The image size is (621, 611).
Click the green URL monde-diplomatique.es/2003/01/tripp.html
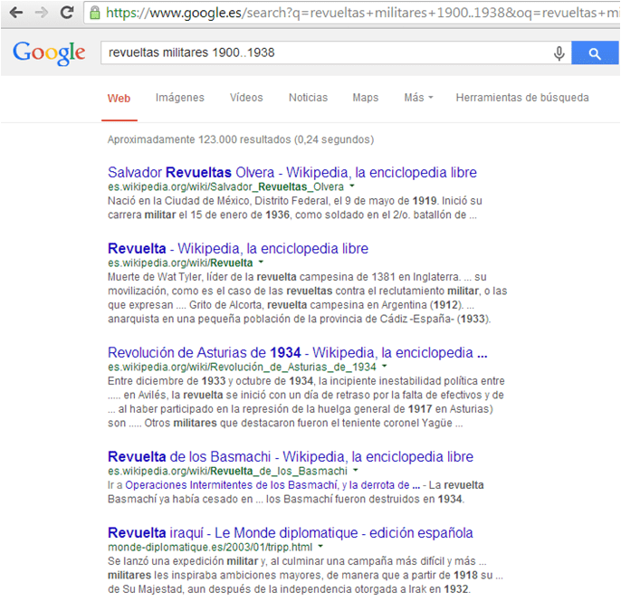coord(210,548)
